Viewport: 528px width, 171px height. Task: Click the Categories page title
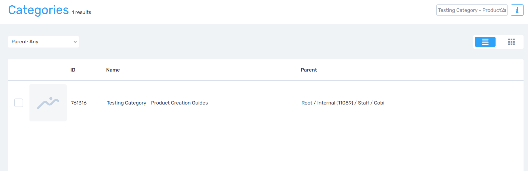38,10
